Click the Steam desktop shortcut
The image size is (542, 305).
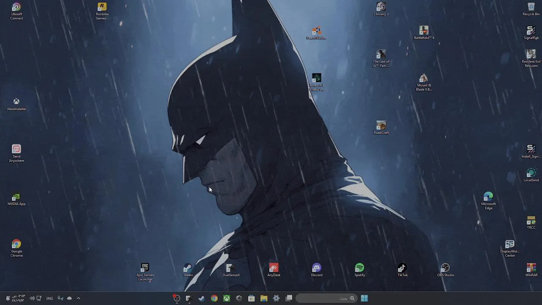188,270
